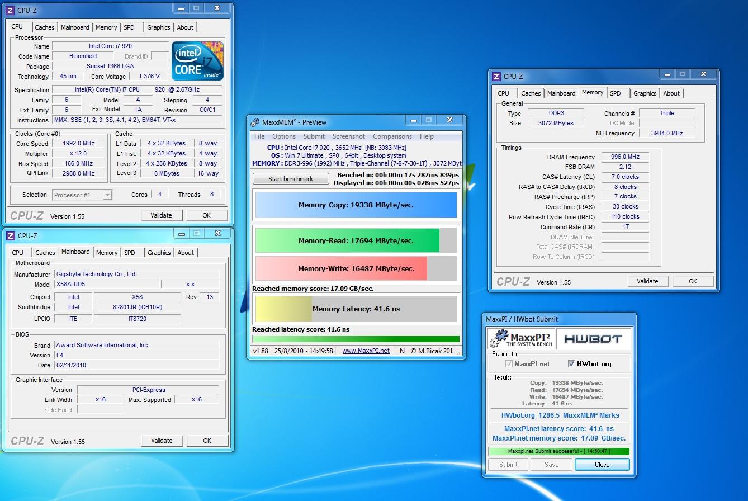The height and width of the screenshot is (501, 748).
Task: Click the Memory-Read 17694 MByte/sec bar
Action: pos(356,240)
